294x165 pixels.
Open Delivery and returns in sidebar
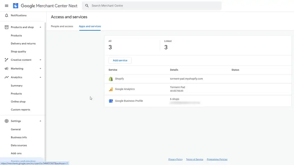point(23,44)
